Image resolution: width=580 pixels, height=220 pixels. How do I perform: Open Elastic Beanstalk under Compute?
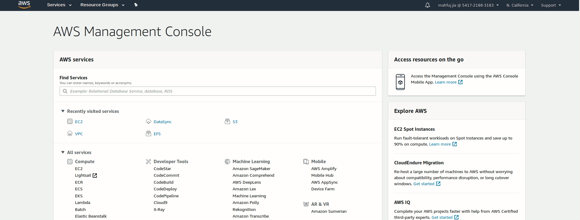pyautogui.click(x=91, y=216)
